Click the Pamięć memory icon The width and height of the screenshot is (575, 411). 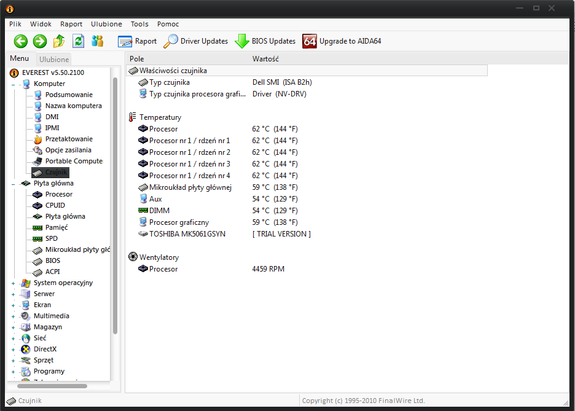click(x=37, y=228)
